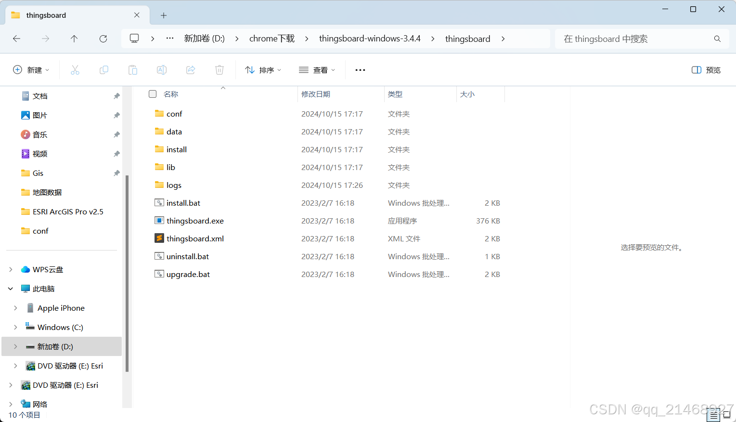This screenshot has width=736, height=422.
Task: Click the Copy toolbar icon
Action: pyautogui.click(x=104, y=70)
